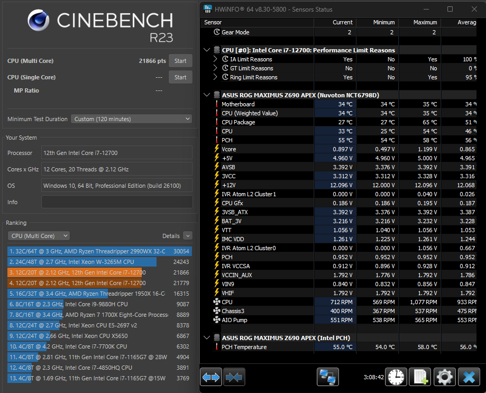Collapse ASUS Z690 APEX Intel PCH group

pyautogui.click(x=207, y=337)
